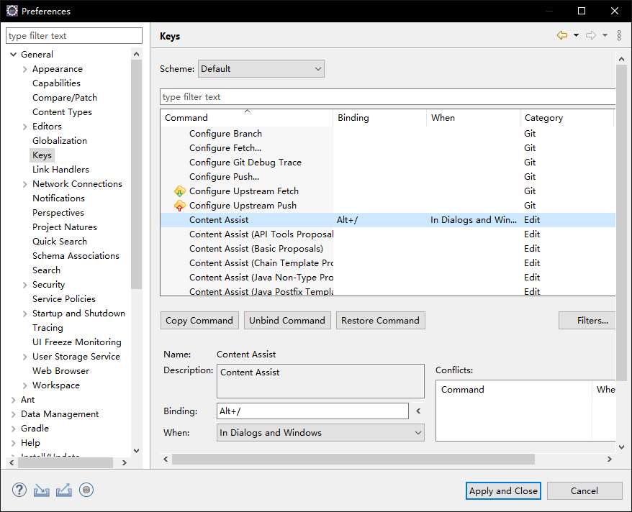
Task: Expand the Startup and Shutdown node
Action: point(25,314)
